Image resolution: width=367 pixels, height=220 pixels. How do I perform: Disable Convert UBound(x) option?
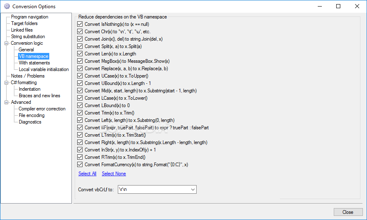pos(80,83)
